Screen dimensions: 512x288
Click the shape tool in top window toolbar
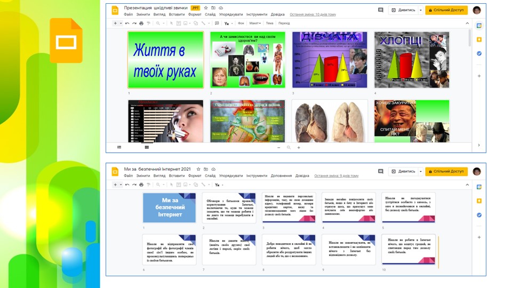click(196, 23)
